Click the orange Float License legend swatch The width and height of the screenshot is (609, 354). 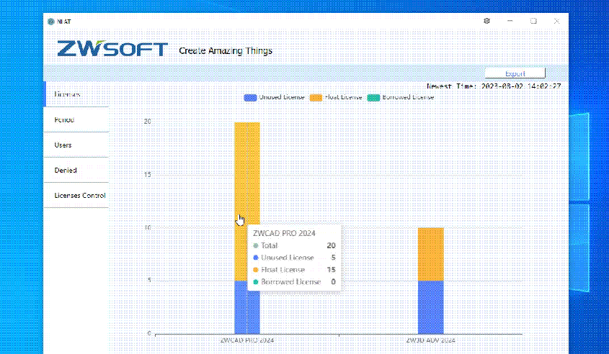[316, 97]
